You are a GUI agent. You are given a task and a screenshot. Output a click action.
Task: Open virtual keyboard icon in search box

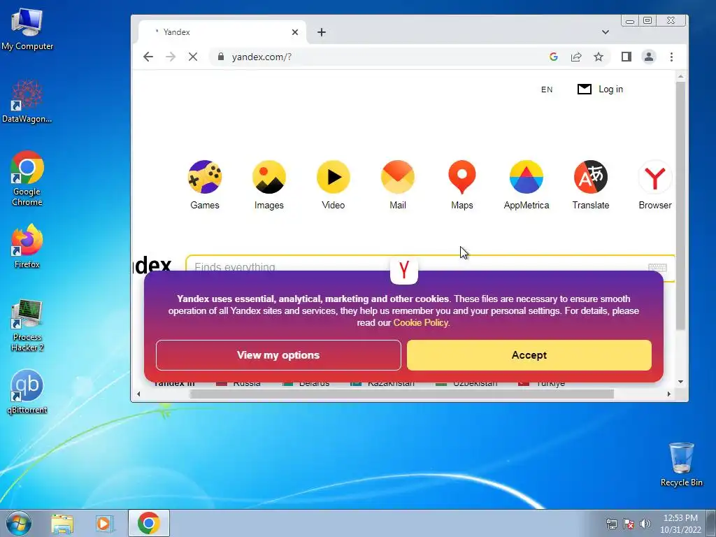[657, 268]
